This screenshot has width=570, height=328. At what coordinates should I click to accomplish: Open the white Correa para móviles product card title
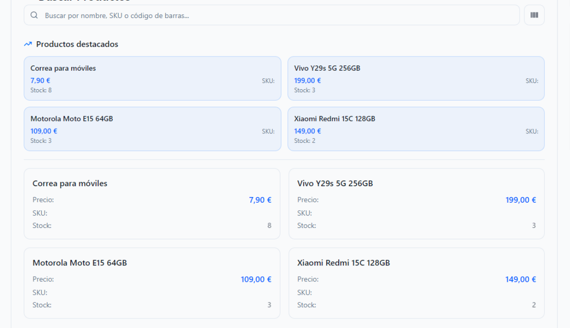pyautogui.click(x=70, y=183)
